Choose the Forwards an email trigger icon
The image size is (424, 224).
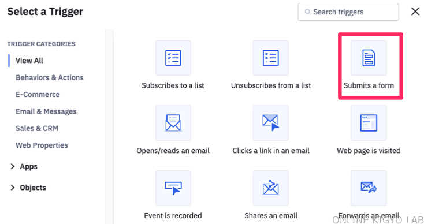point(369,188)
